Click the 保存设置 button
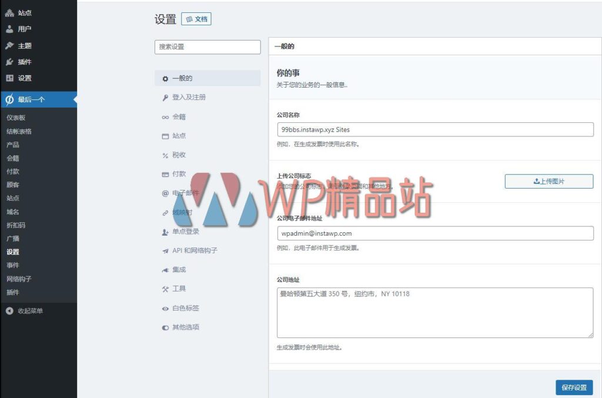Viewport: 602px width, 398px height. (574, 387)
